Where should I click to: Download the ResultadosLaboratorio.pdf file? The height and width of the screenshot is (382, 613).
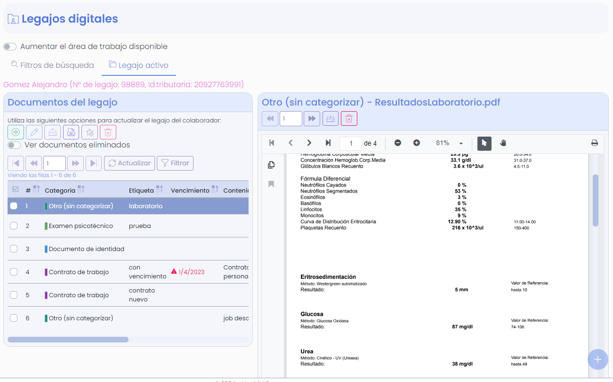(x=331, y=119)
